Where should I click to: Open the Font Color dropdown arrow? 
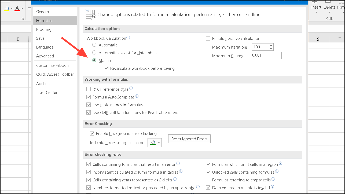pyautogui.click(x=22, y=8)
